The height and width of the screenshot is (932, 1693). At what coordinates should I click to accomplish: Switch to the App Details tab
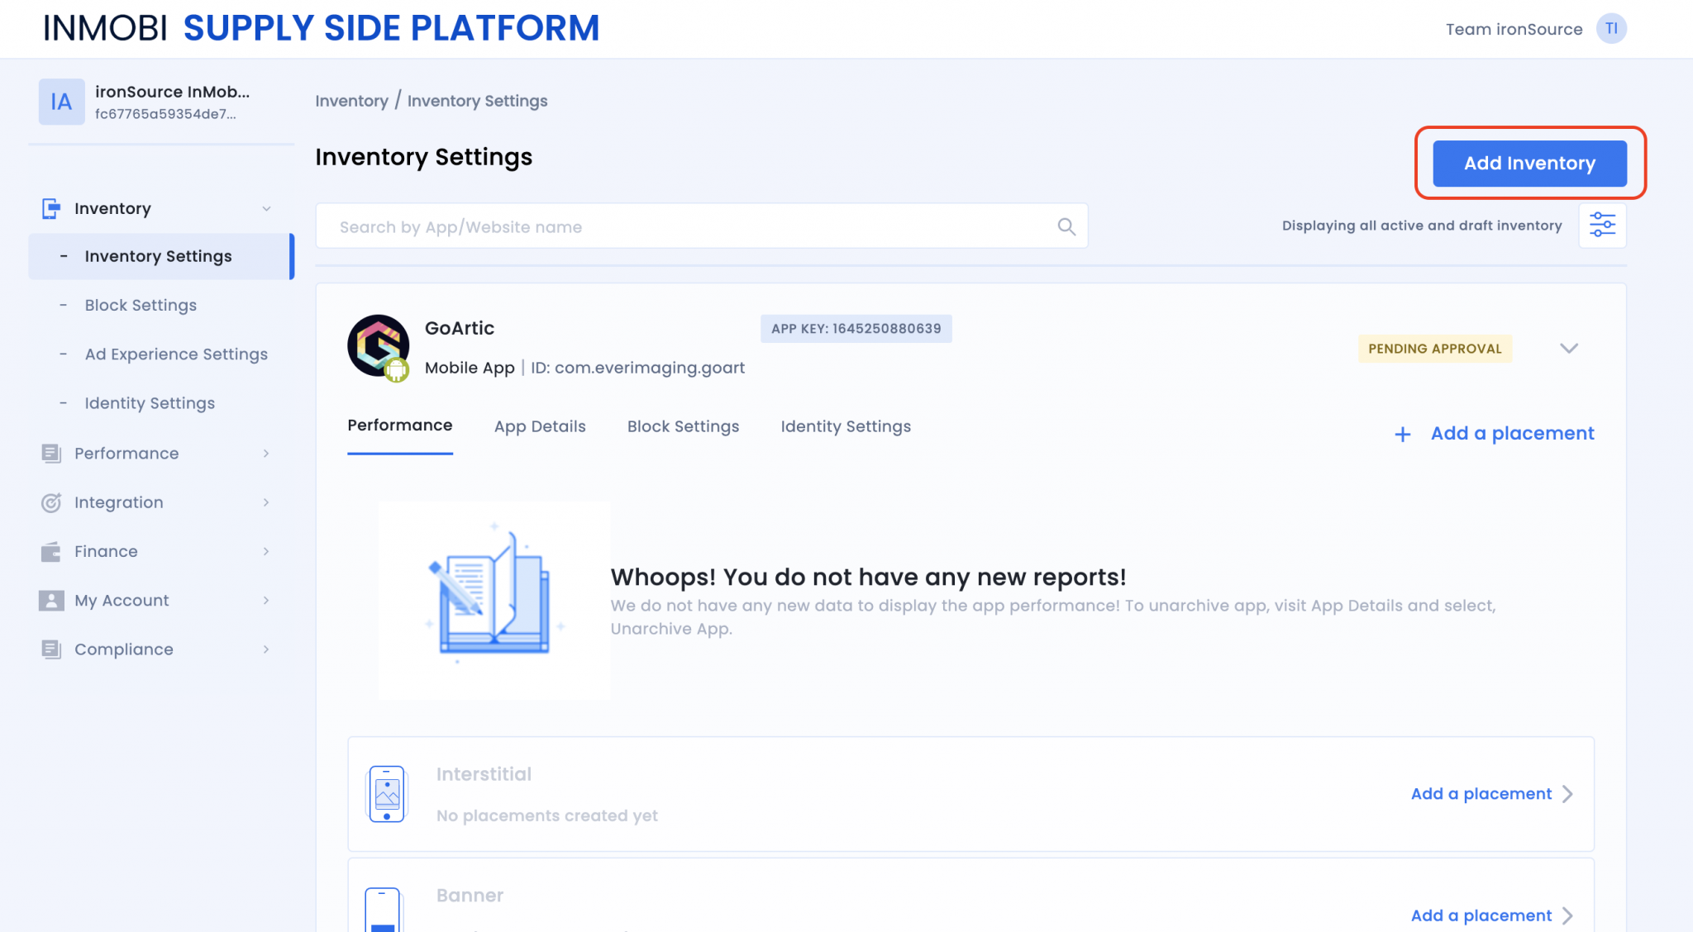539,426
